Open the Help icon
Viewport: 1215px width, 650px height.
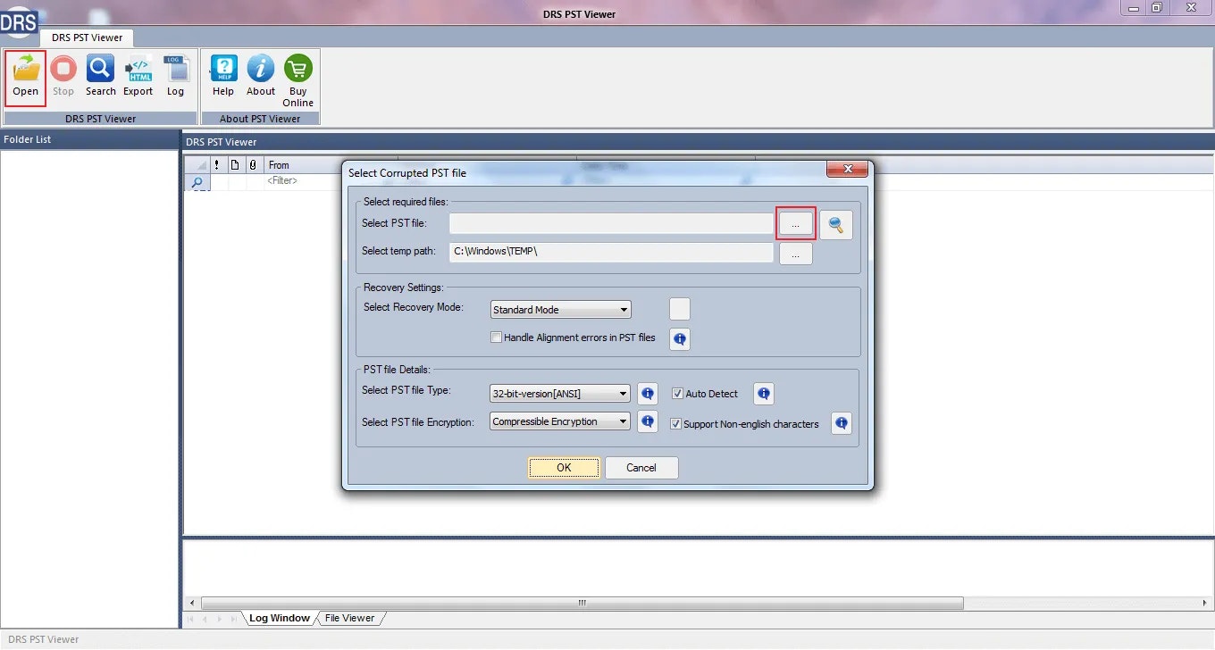click(223, 69)
